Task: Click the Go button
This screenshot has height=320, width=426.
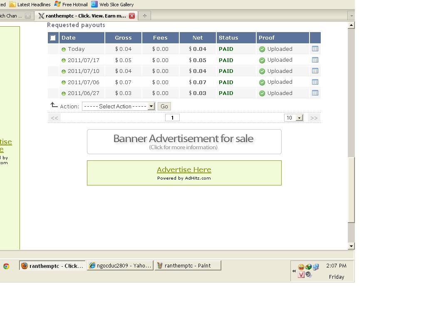Action: pos(164,106)
